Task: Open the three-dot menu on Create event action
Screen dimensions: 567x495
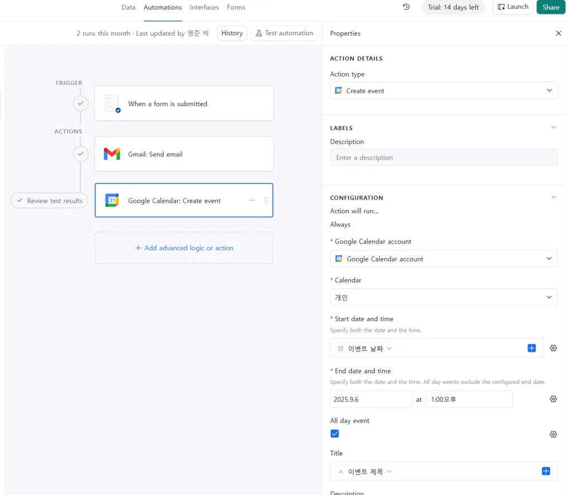Action: 252,201
